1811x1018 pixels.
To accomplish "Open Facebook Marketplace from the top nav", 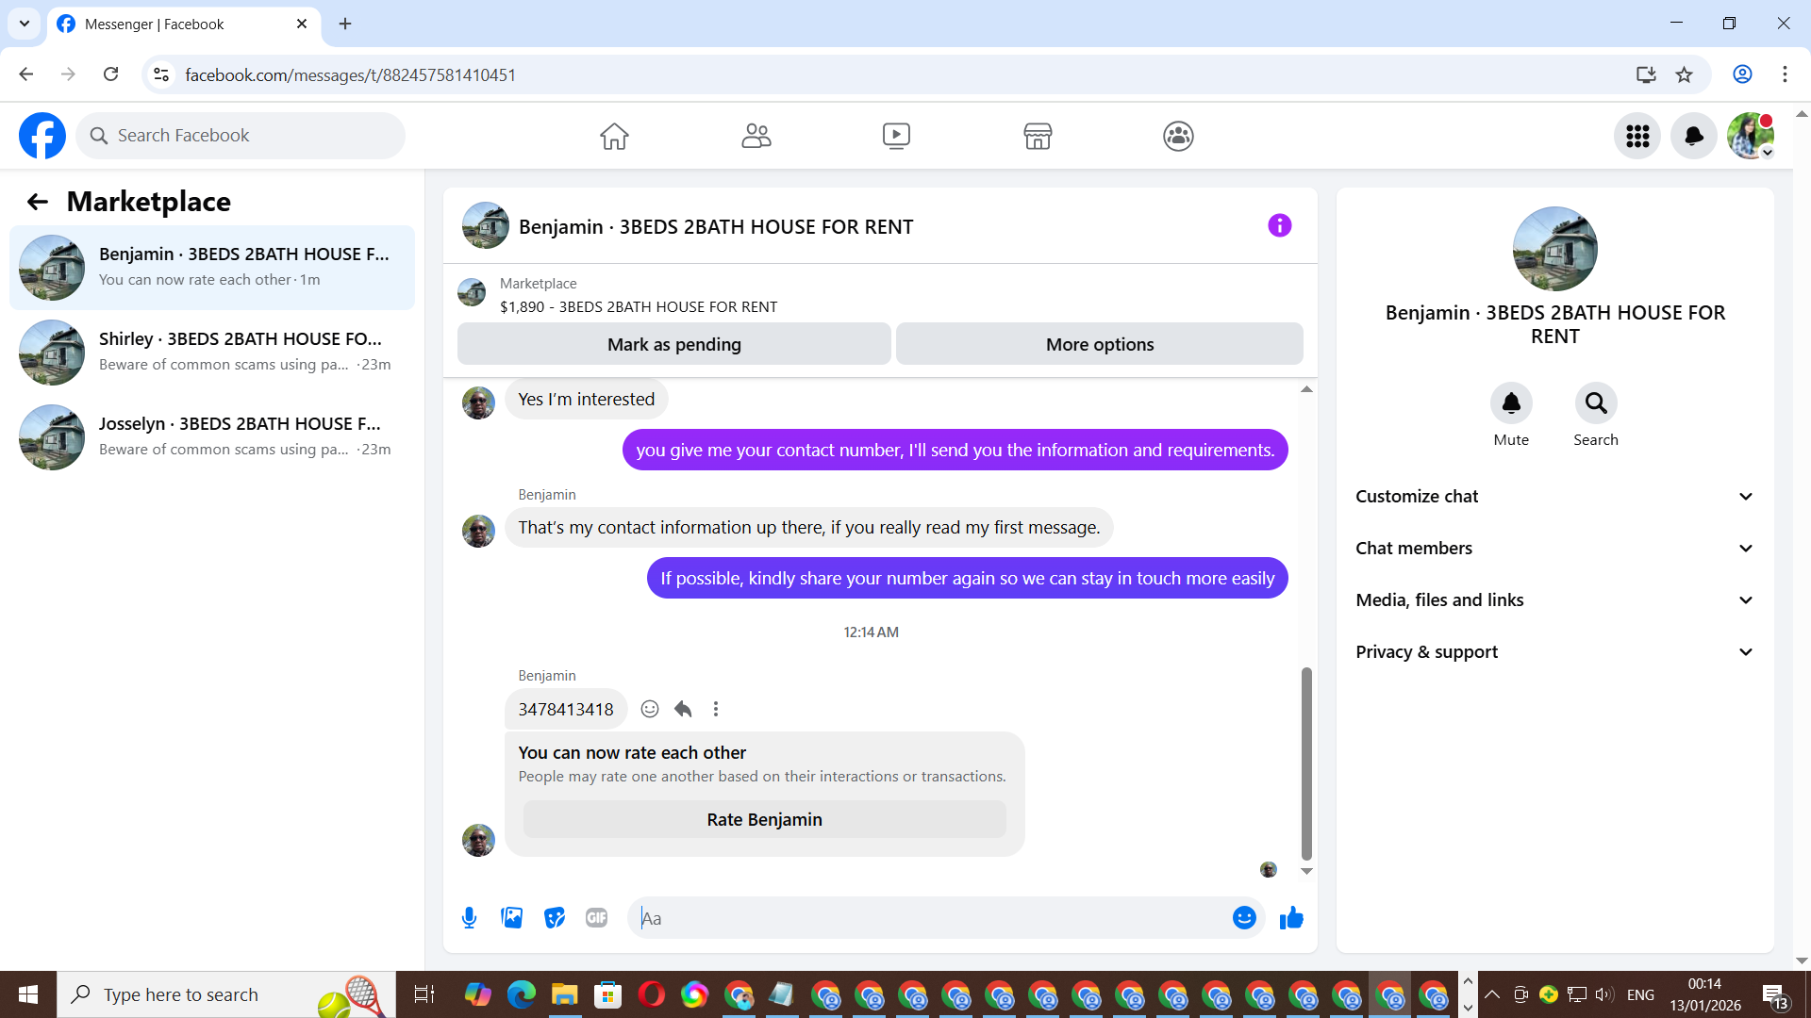I will pos(1037,136).
